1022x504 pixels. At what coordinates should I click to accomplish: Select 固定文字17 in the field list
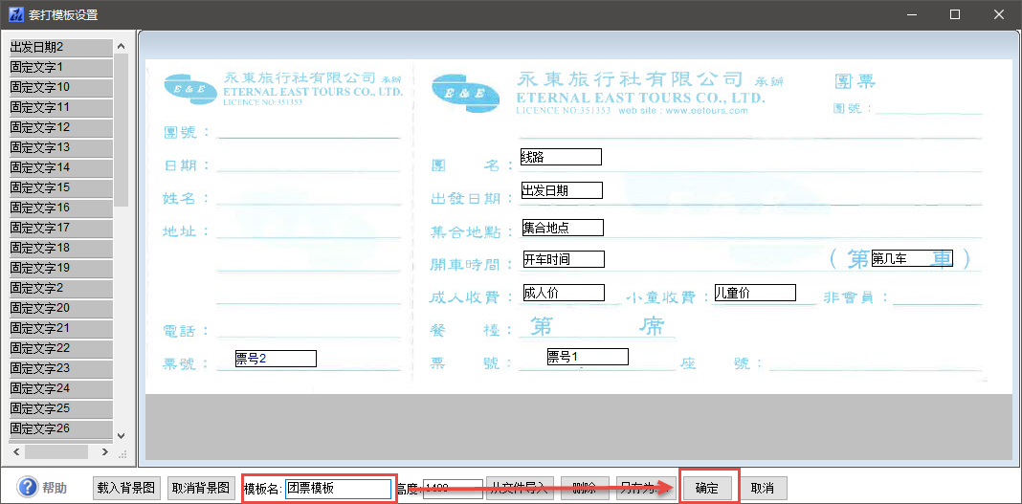coord(60,228)
